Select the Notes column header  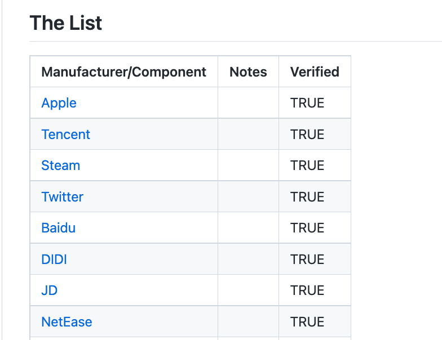tap(248, 72)
